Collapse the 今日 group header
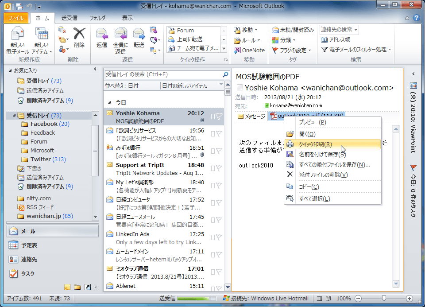 (109, 102)
